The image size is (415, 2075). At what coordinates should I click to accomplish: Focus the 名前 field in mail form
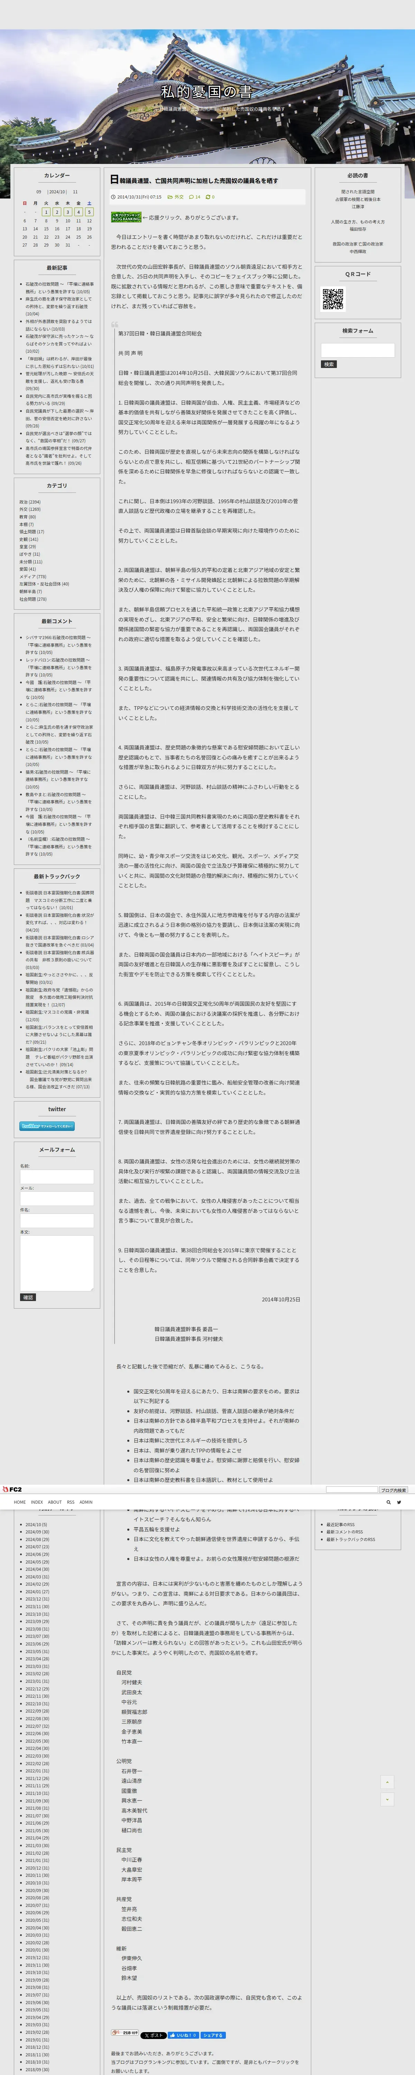click(x=56, y=1177)
